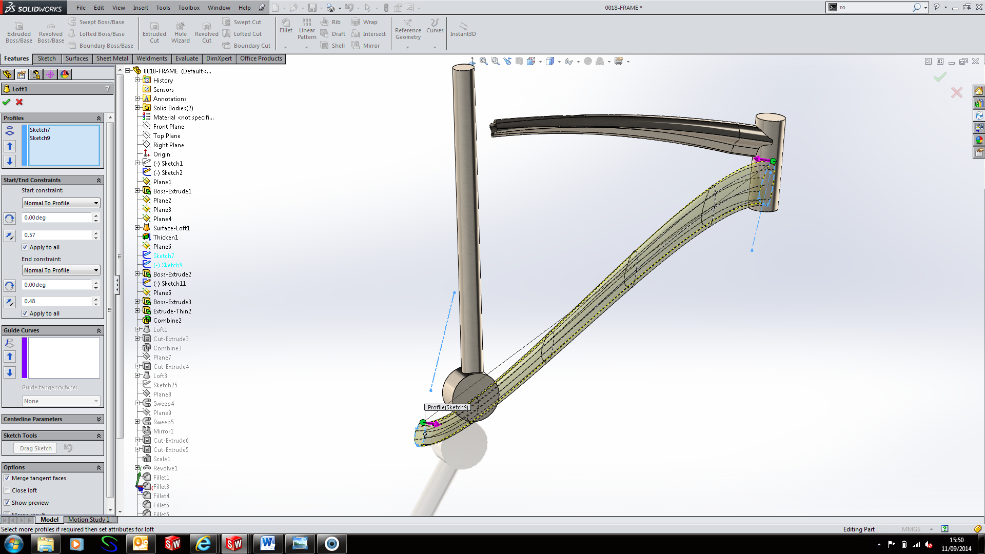Screen dimensions: 985x554
Task: Enable the Close loft checkbox
Action: point(7,490)
